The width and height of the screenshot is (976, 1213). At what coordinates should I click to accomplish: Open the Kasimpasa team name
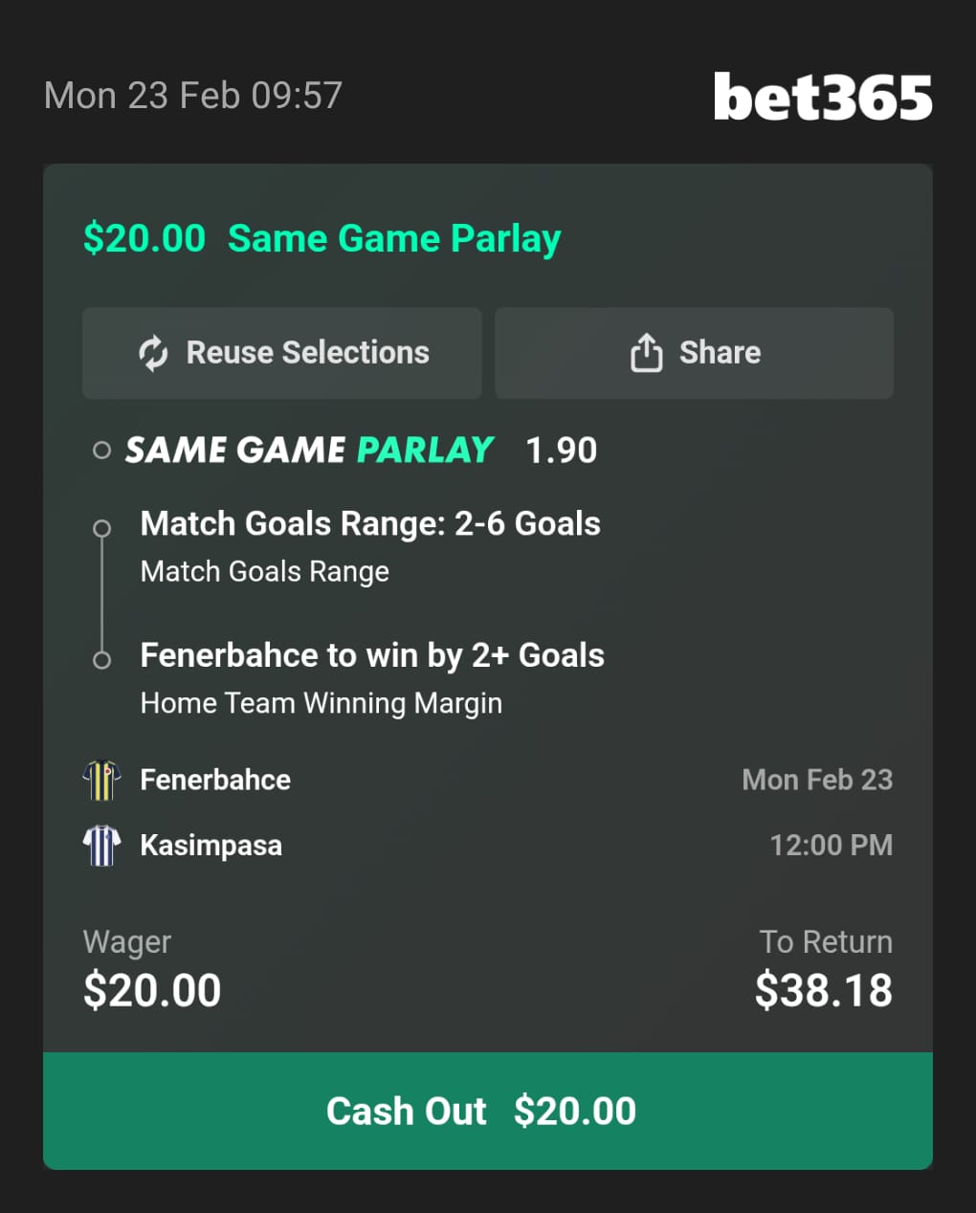point(211,846)
